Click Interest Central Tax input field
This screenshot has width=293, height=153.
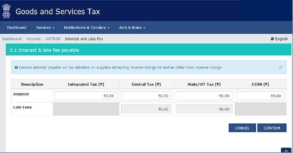click(146, 96)
